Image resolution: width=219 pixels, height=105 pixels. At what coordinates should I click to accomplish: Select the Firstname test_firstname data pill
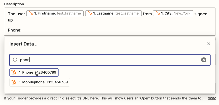(55, 13)
